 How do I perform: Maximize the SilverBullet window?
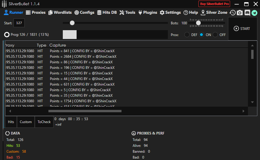pos(246,4)
